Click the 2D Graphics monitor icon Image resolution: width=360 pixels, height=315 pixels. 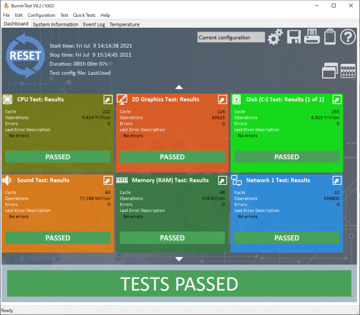(x=122, y=99)
